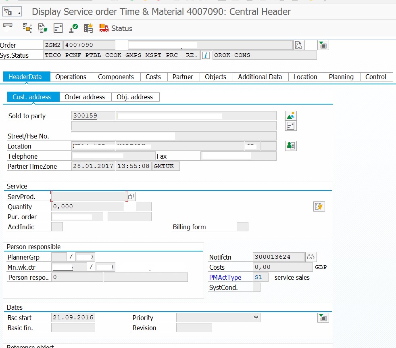Open ServProd. value help button
This screenshot has width=396, height=348.
(x=131, y=197)
